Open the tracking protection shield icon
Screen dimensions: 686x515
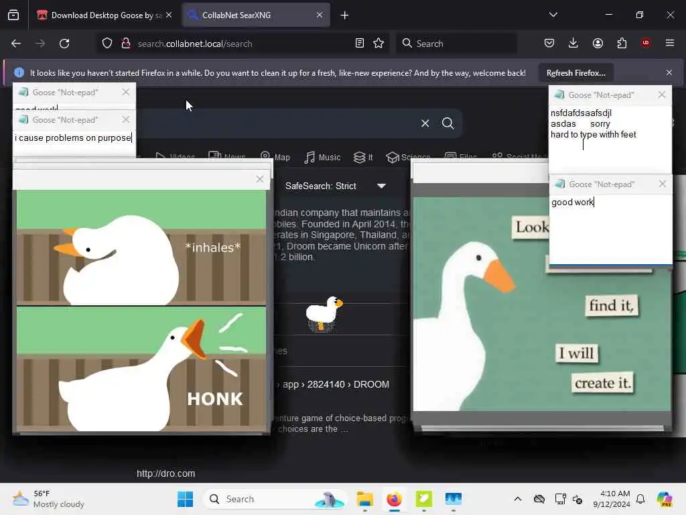(107, 44)
